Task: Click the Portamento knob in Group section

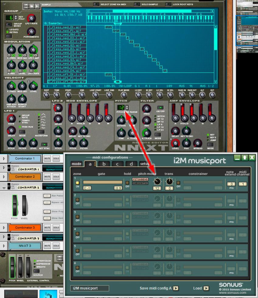Action: coord(31,31)
